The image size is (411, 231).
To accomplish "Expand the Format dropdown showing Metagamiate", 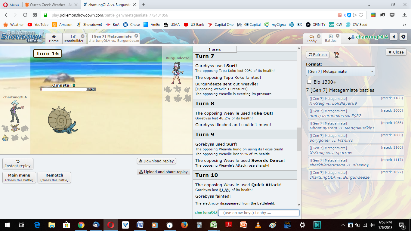I will [341, 71].
